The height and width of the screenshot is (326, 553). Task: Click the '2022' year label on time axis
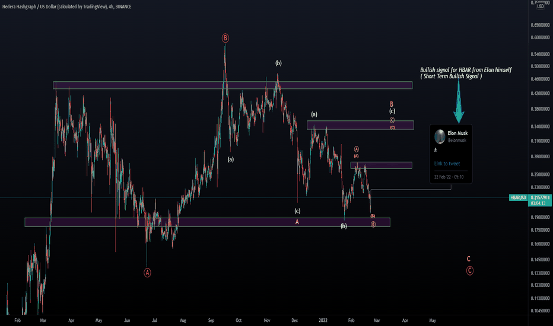click(323, 321)
